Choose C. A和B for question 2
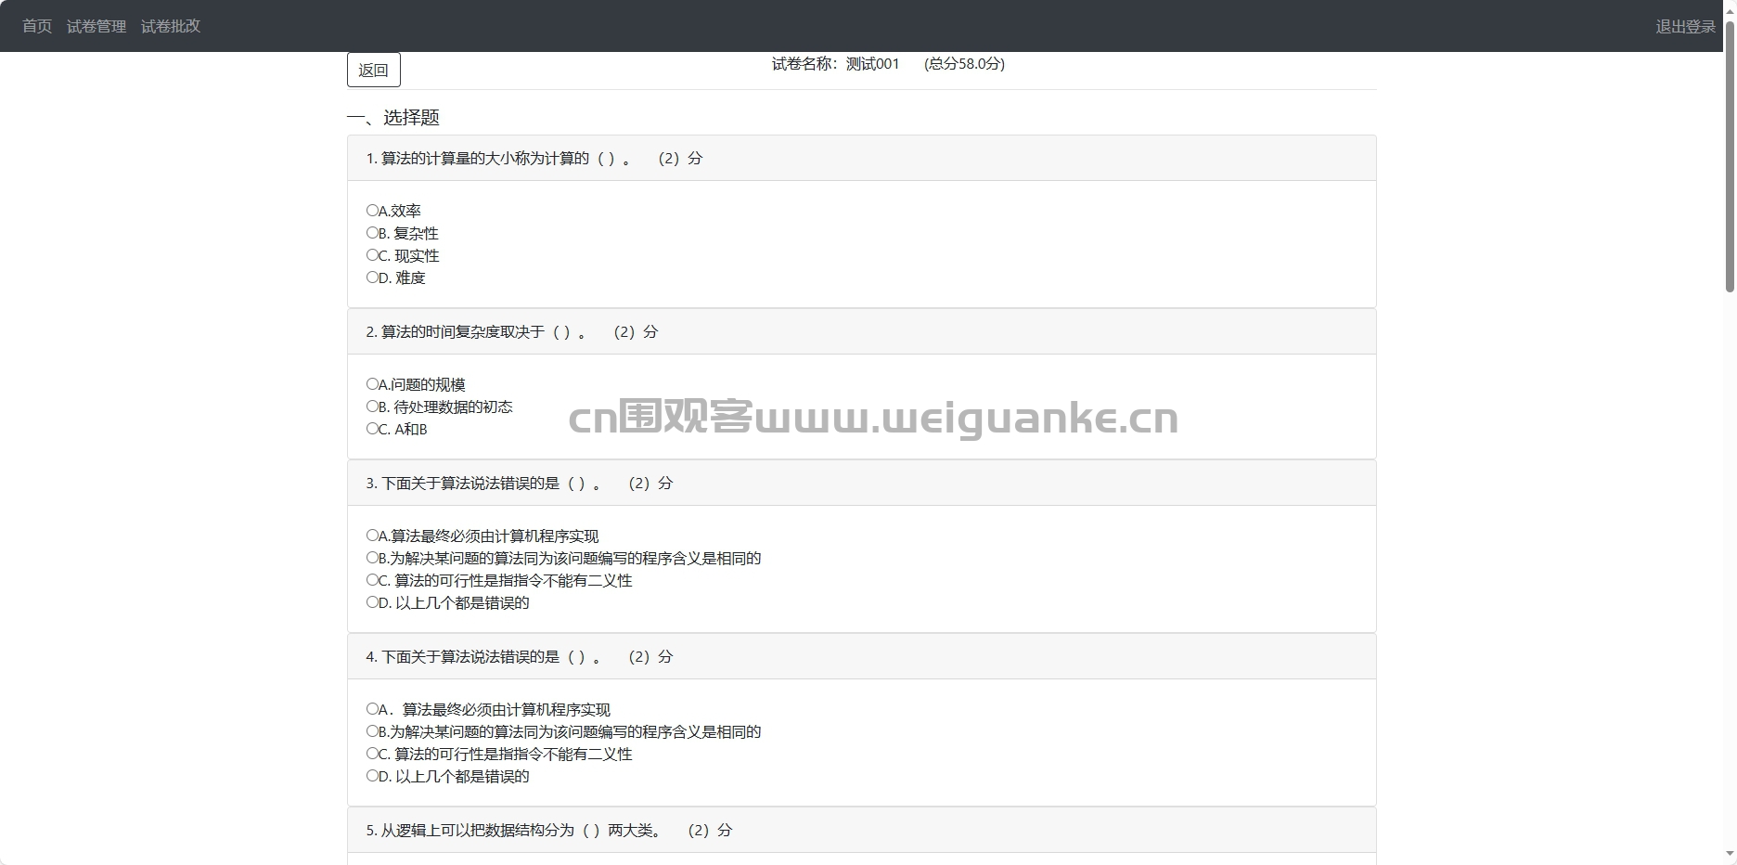The height and width of the screenshot is (865, 1737). pos(372,429)
